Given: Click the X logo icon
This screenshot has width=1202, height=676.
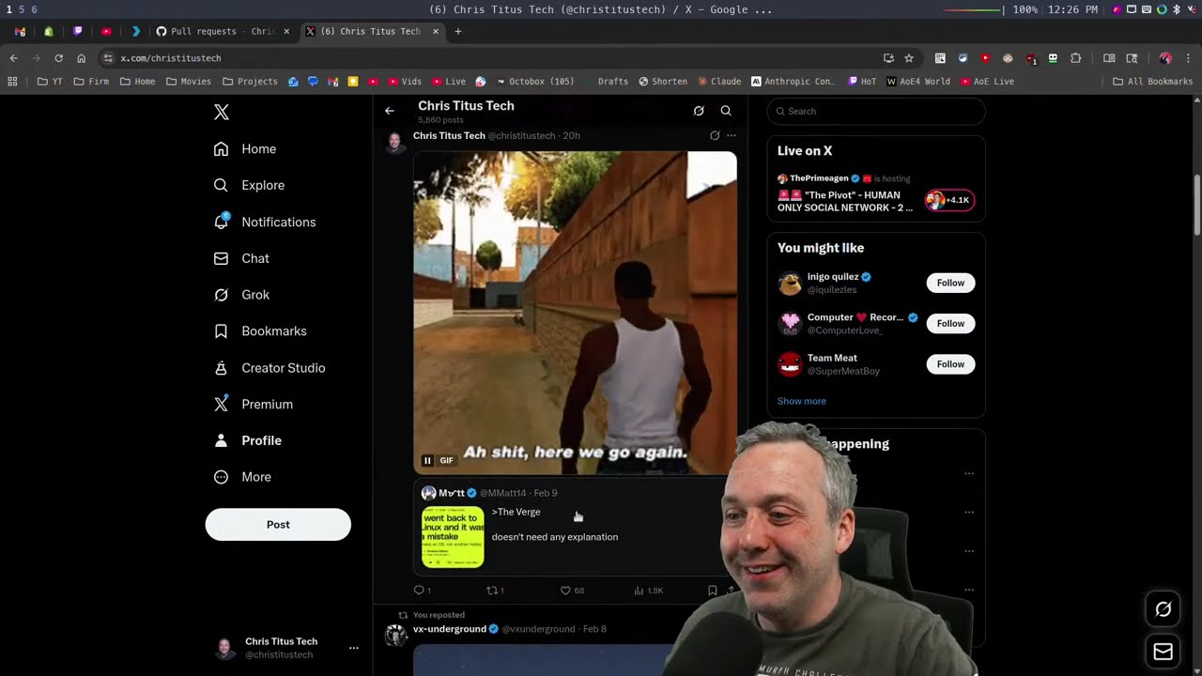Looking at the screenshot, I should [x=222, y=112].
